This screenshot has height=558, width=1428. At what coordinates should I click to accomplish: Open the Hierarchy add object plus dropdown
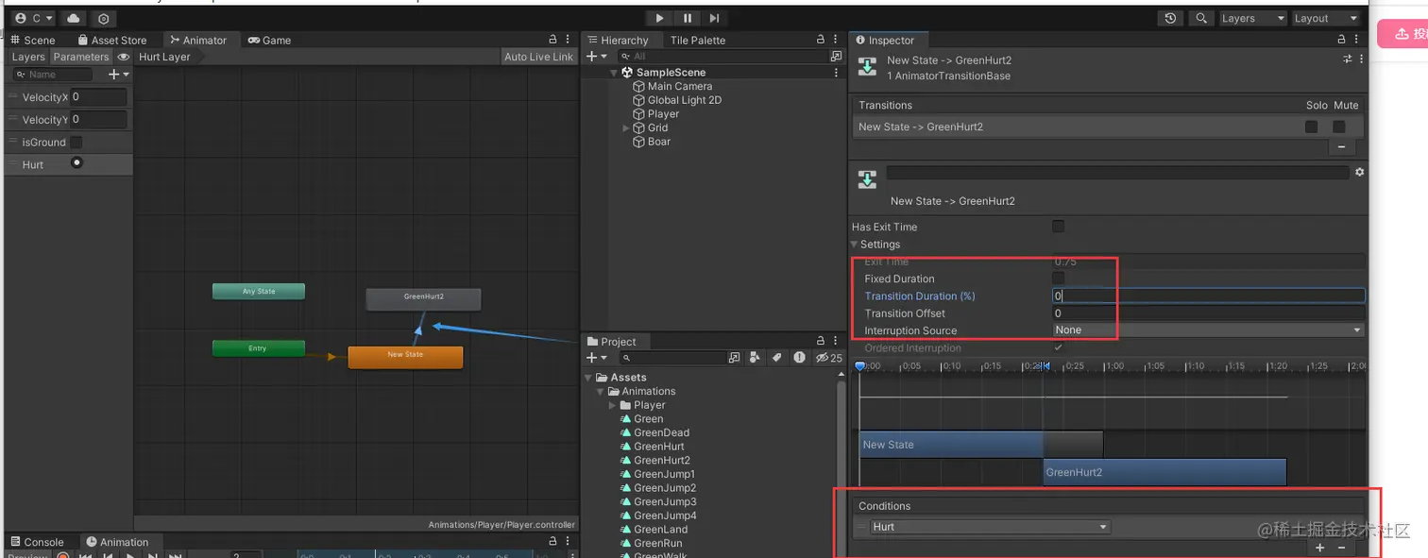tap(596, 57)
